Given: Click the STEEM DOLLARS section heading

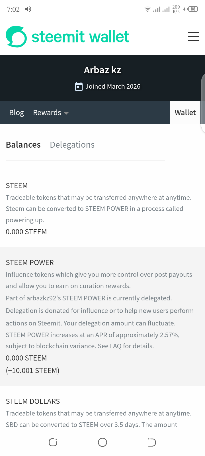Looking at the screenshot, I should pos(33,401).
